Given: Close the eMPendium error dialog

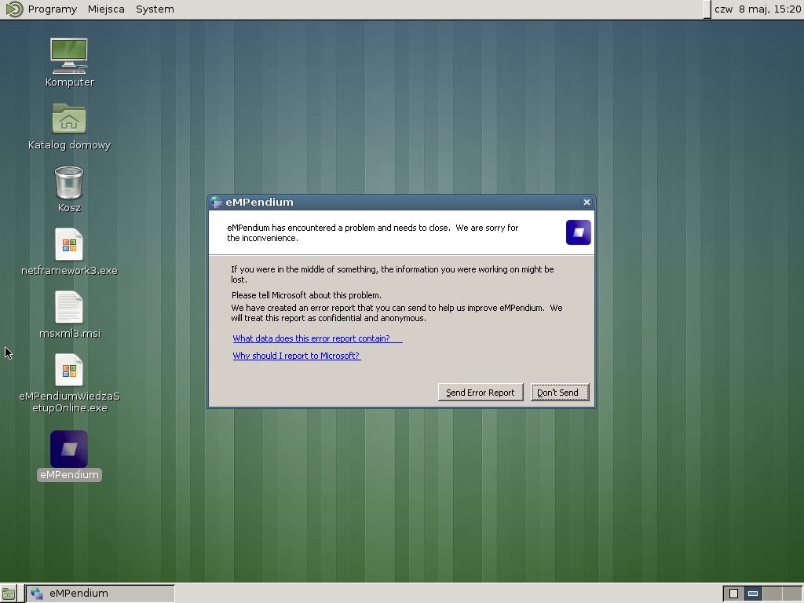Looking at the screenshot, I should click(x=587, y=202).
